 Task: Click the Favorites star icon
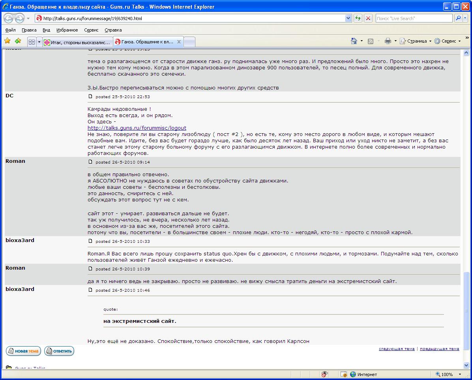[x=7, y=41]
